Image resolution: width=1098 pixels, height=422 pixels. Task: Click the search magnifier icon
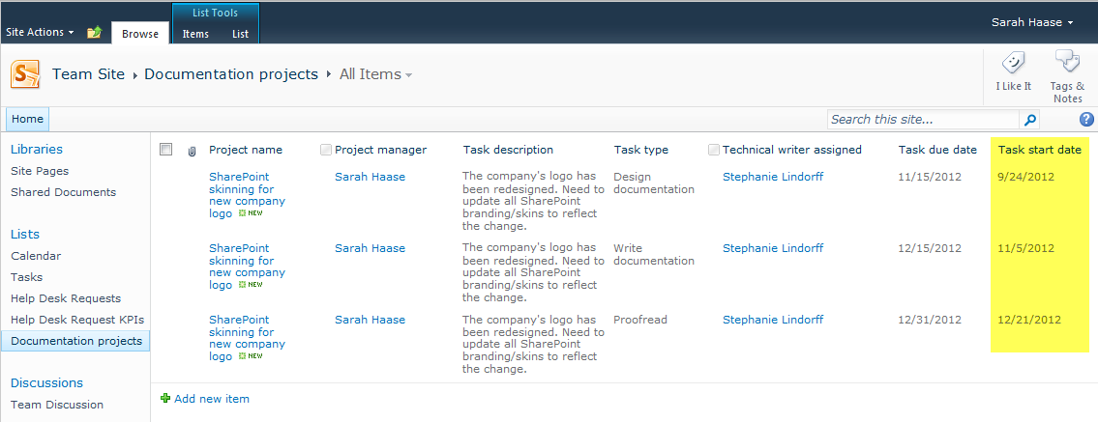(1030, 120)
